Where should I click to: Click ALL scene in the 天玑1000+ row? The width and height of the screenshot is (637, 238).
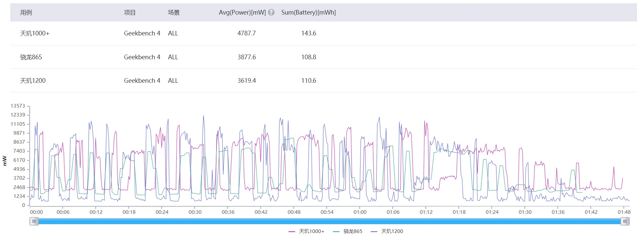pyautogui.click(x=173, y=33)
